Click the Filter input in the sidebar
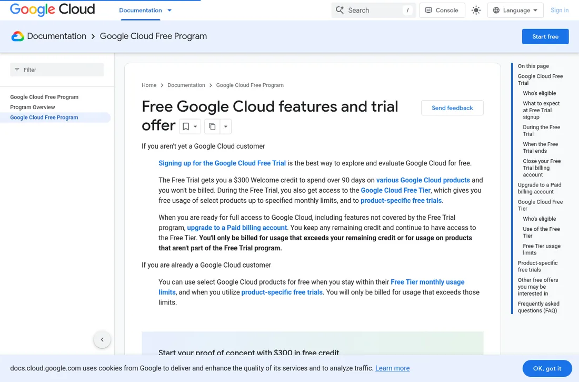 click(x=57, y=70)
